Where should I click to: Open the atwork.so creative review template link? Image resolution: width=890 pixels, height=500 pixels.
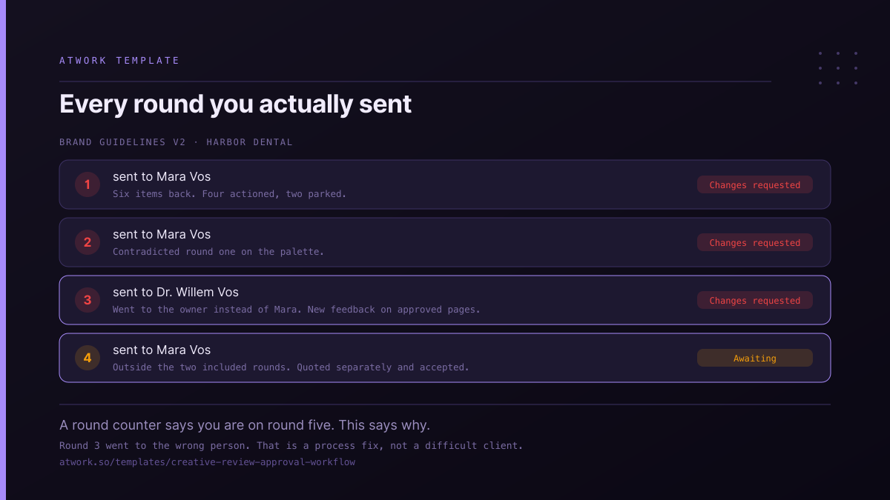[207, 462]
